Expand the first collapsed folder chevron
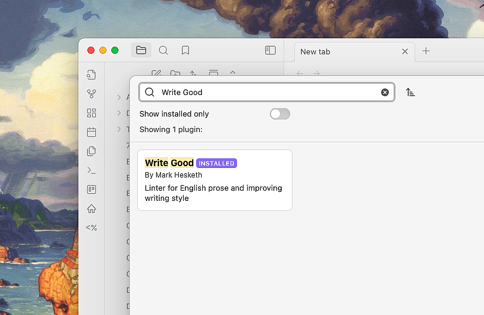484x315 pixels. pyautogui.click(x=119, y=97)
